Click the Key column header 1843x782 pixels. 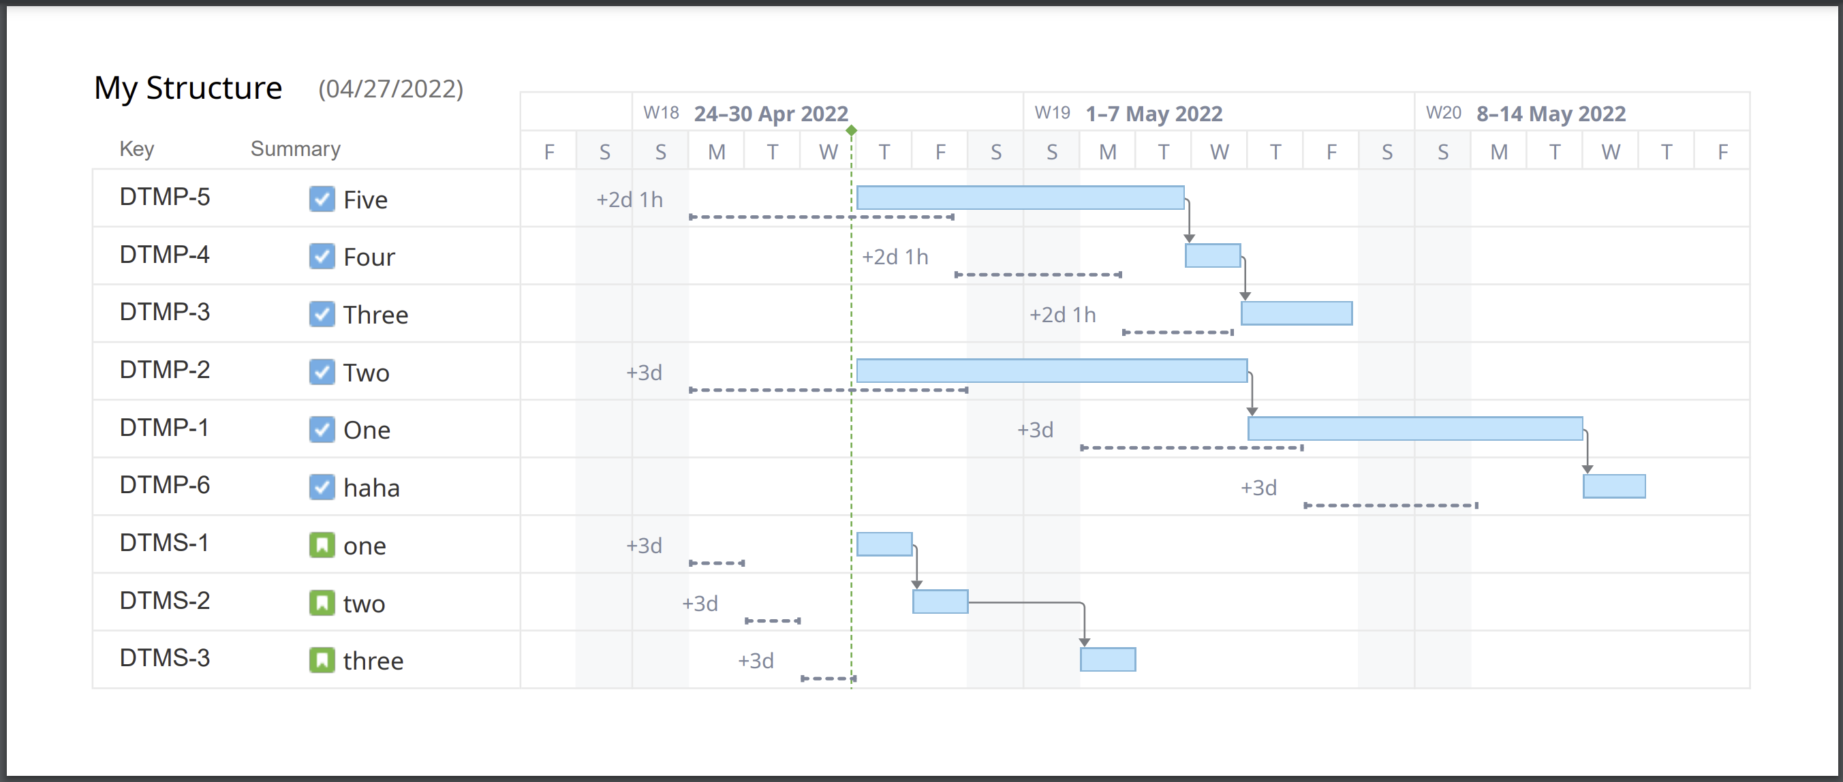[x=137, y=148]
